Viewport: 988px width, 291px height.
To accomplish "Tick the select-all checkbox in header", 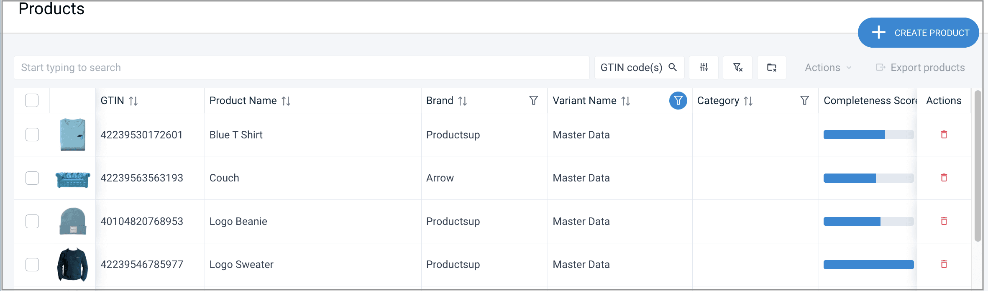I will pos(32,101).
